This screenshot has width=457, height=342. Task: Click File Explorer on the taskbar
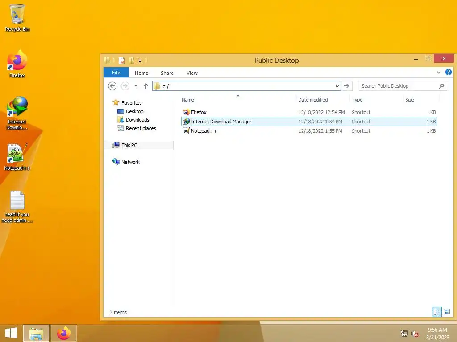point(36,333)
